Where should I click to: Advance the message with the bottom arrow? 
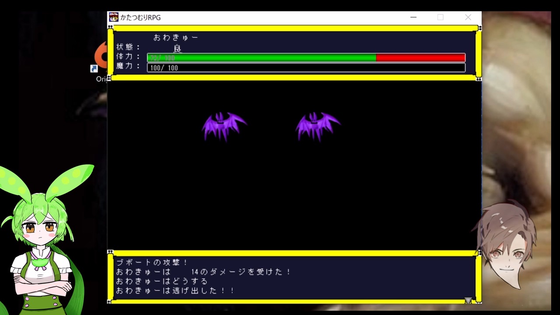468,300
